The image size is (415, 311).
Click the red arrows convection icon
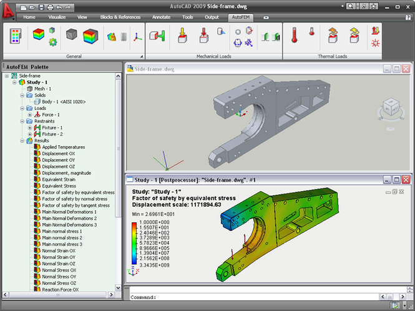pyautogui.click(x=375, y=31)
